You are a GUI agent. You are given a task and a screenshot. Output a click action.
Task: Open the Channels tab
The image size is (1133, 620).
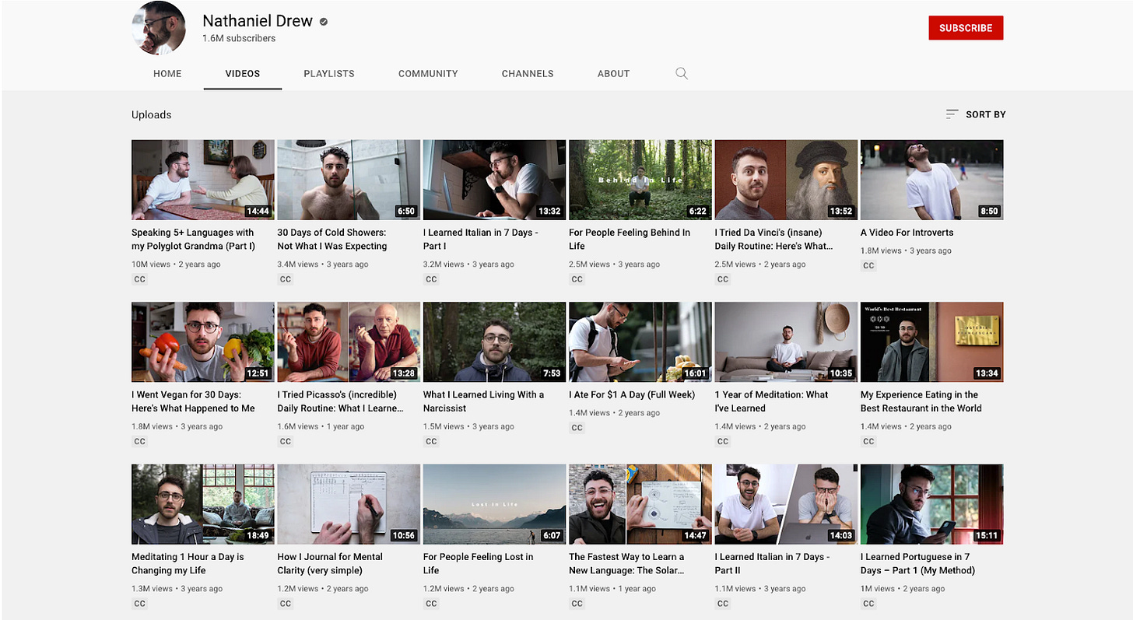point(528,73)
